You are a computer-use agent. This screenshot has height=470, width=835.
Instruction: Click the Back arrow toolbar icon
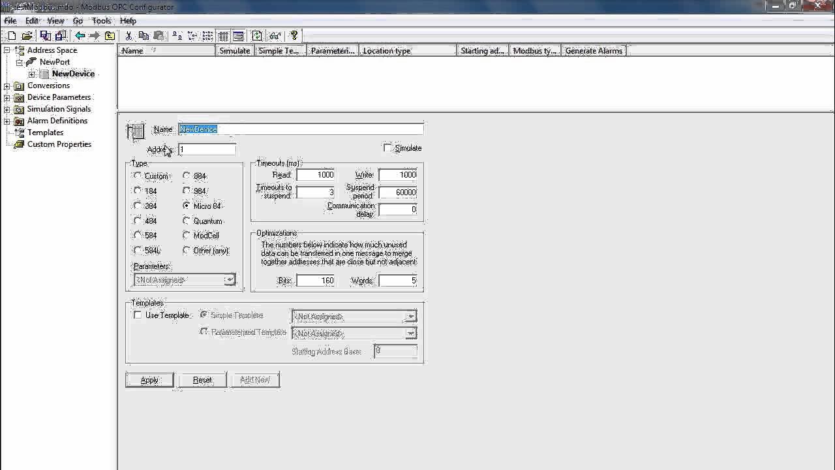(x=80, y=36)
